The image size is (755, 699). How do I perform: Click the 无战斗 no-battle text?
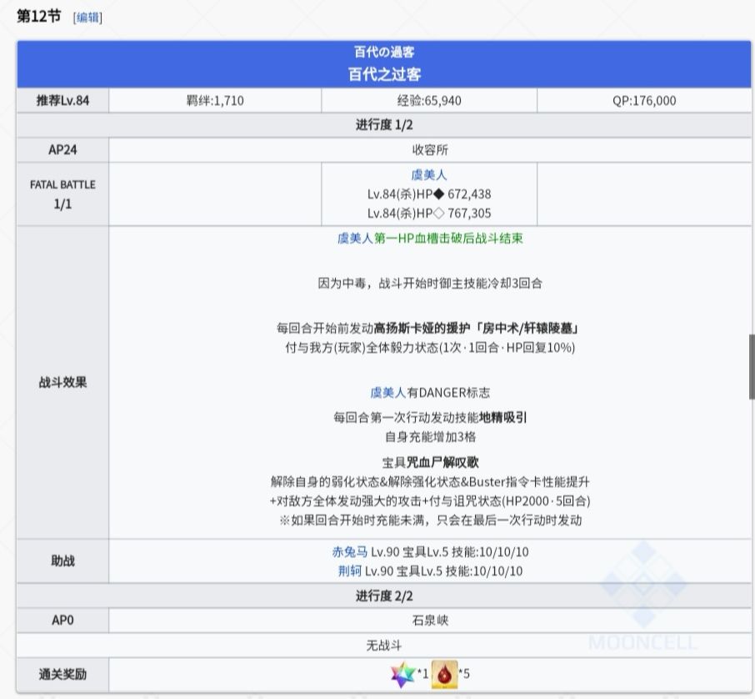[384, 646]
